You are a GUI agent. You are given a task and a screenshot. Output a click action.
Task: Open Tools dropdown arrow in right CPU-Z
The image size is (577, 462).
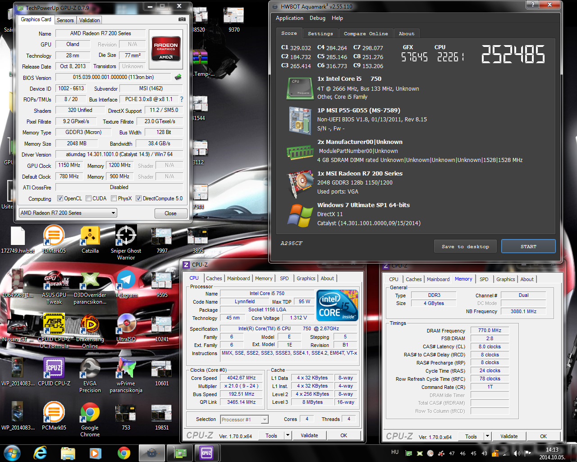tap(487, 436)
